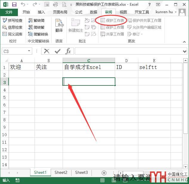Click the next comment icon
Viewport: 189px width, 184px height.
(87, 34)
